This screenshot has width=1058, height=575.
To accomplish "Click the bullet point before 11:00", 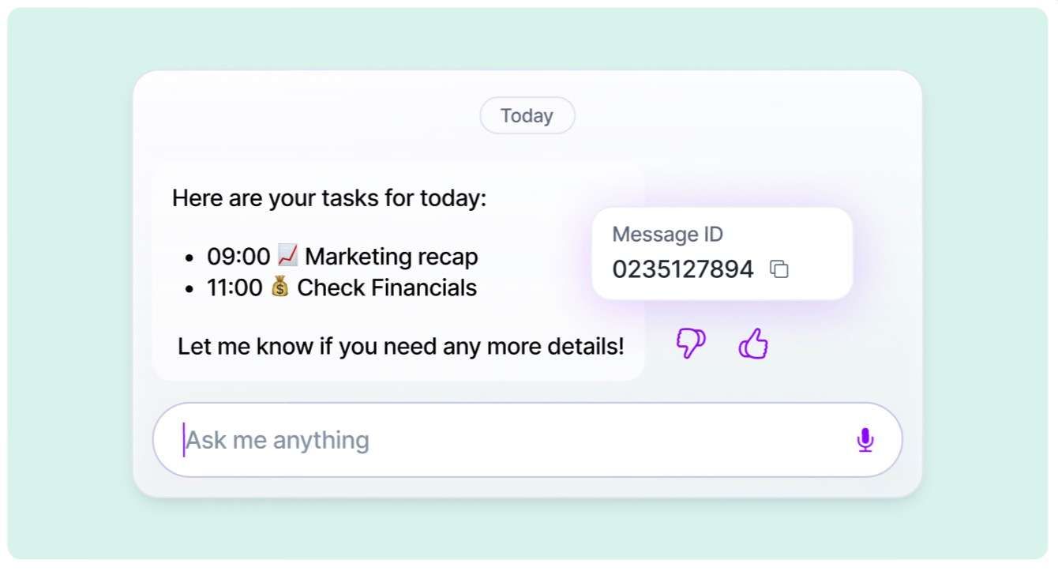I will 189,289.
